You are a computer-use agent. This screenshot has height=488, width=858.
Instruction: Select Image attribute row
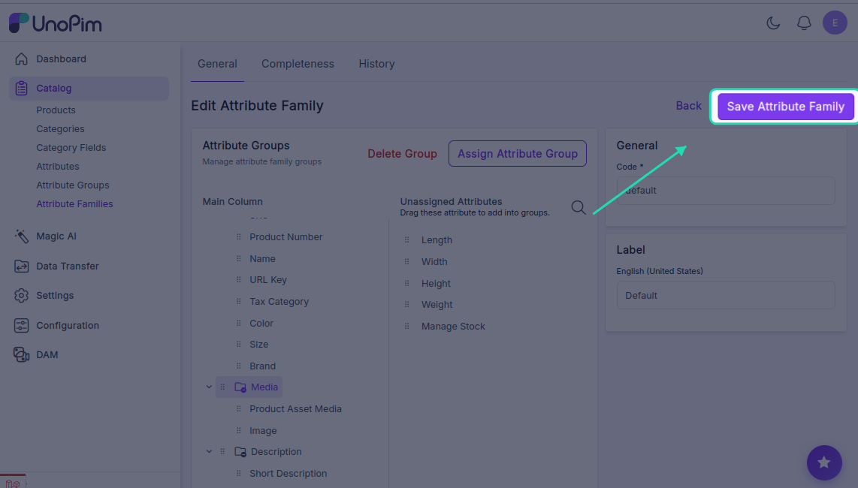263,430
